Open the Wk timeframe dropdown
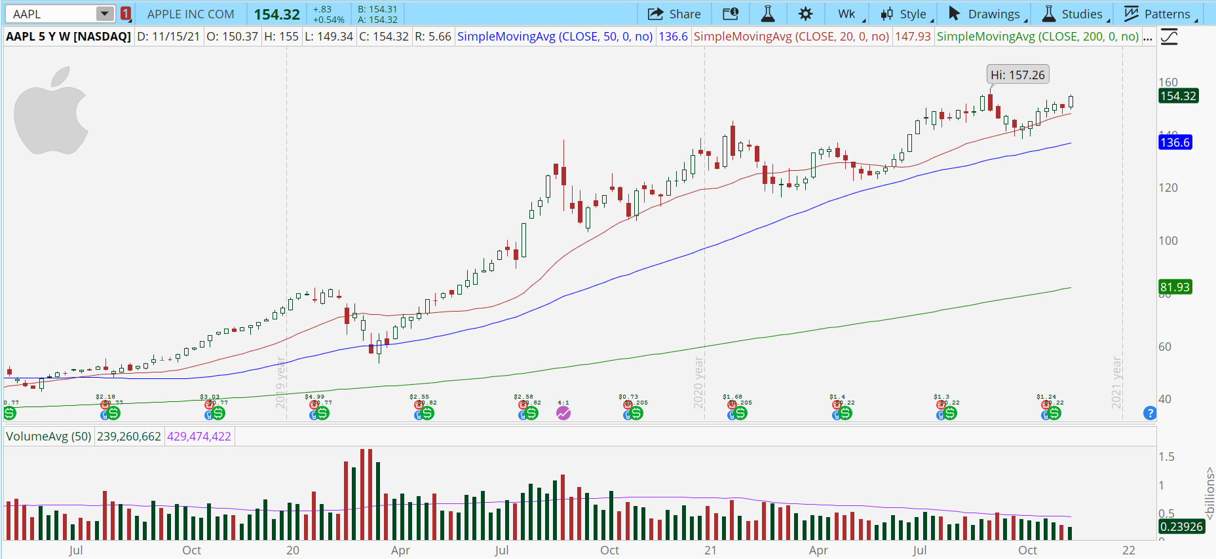Screen dimensions: 1216x559 point(850,14)
